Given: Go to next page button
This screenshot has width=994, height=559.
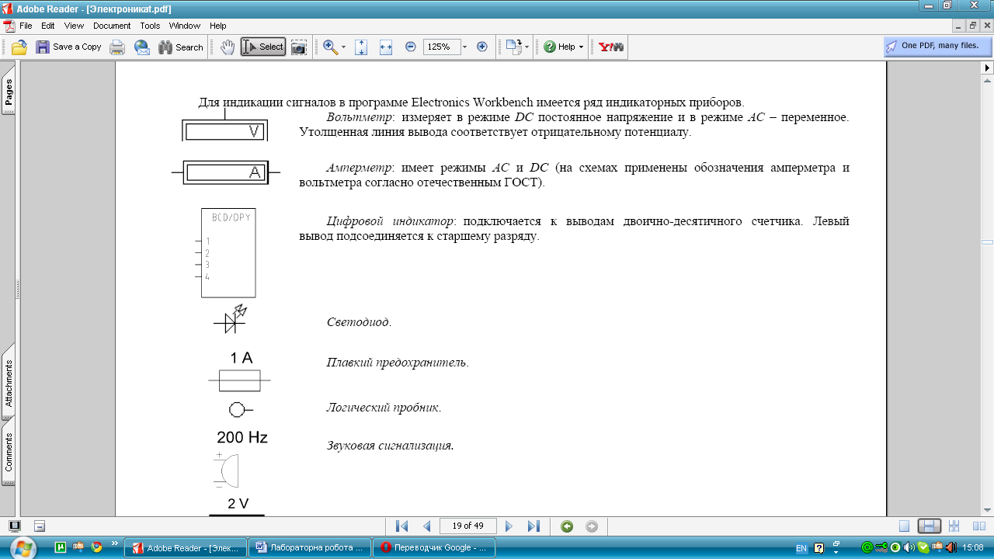Looking at the screenshot, I should point(509,526).
